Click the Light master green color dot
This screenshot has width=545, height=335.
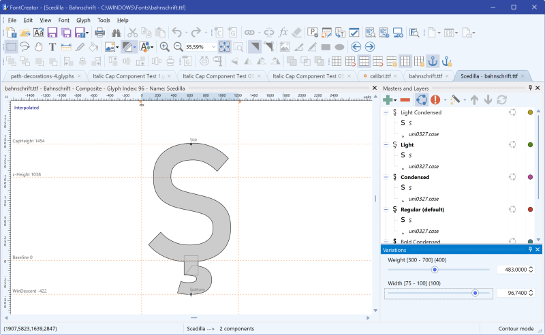click(x=530, y=144)
